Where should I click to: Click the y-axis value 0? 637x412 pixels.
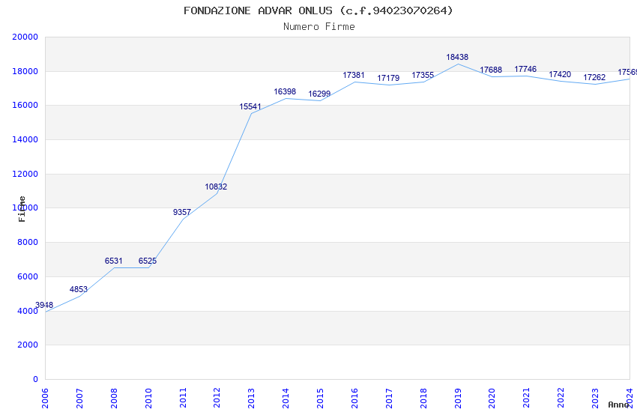(35, 379)
